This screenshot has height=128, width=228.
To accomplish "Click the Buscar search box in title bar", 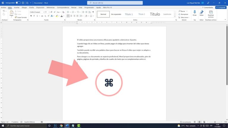I will pos(115,3).
